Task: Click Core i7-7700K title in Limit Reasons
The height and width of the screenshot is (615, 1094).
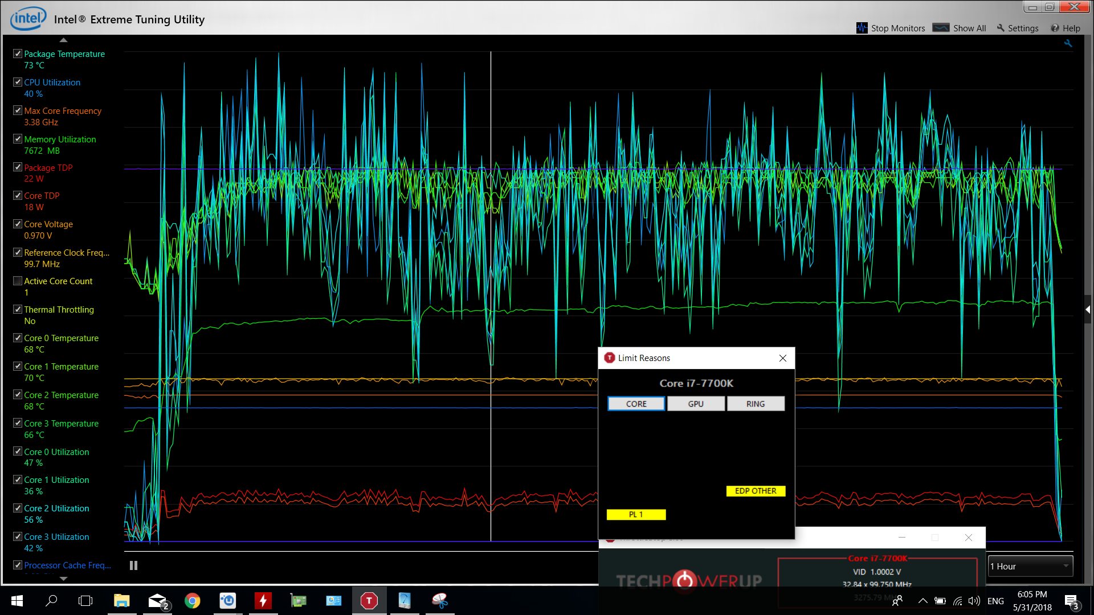Action: point(696,383)
